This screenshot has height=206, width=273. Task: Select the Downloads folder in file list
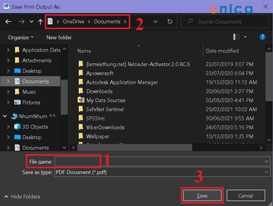pyautogui.click(x=99, y=92)
